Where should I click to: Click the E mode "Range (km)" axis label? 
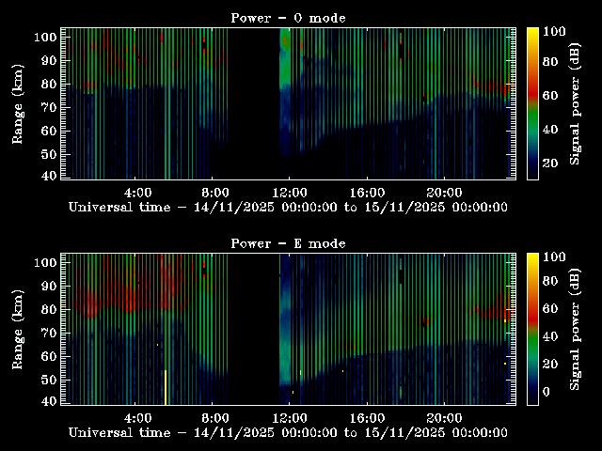[17, 329]
